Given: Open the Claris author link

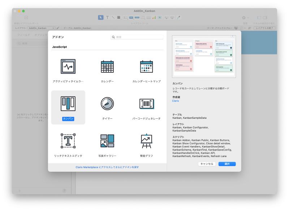Looking at the screenshot, I should (x=176, y=101).
